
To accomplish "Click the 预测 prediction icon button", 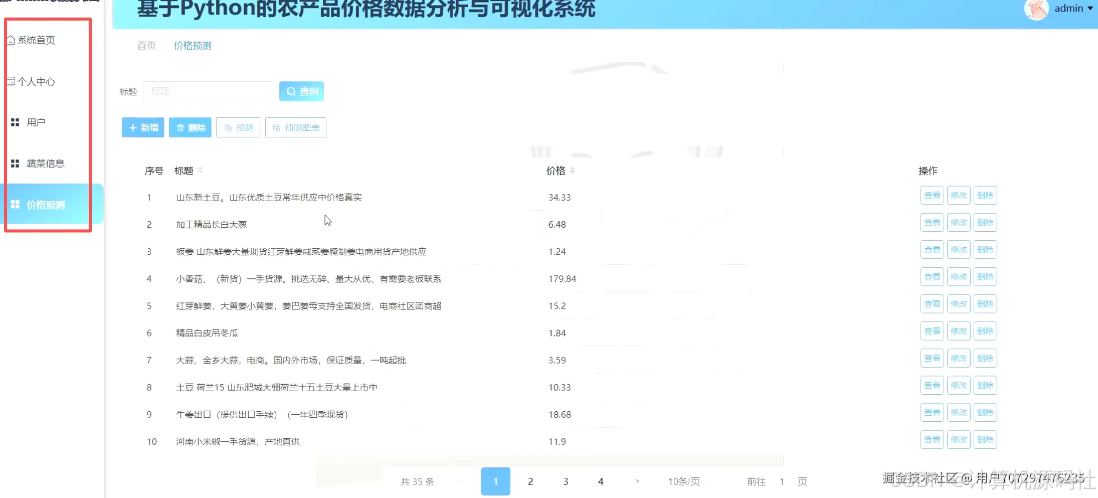I will pyautogui.click(x=229, y=127).
